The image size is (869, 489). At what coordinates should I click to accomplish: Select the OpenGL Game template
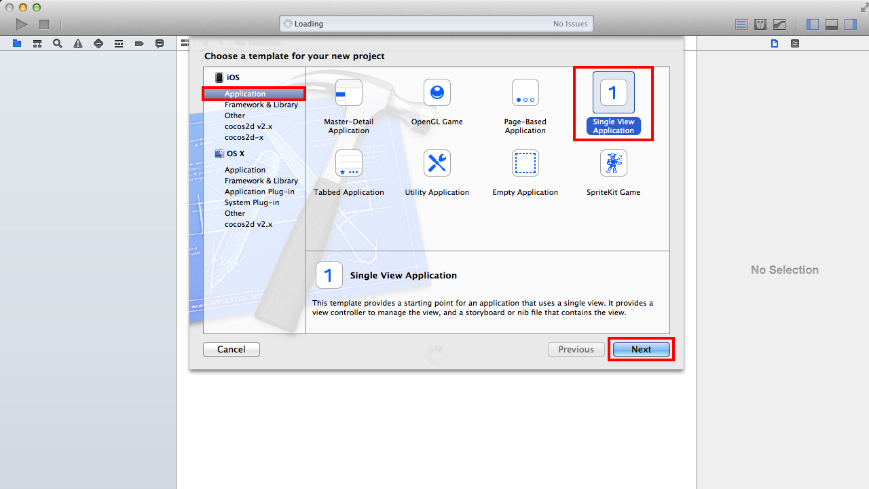437,102
